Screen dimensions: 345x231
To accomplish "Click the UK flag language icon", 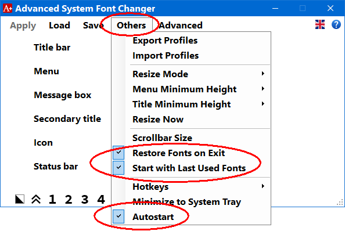I will [319, 24].
